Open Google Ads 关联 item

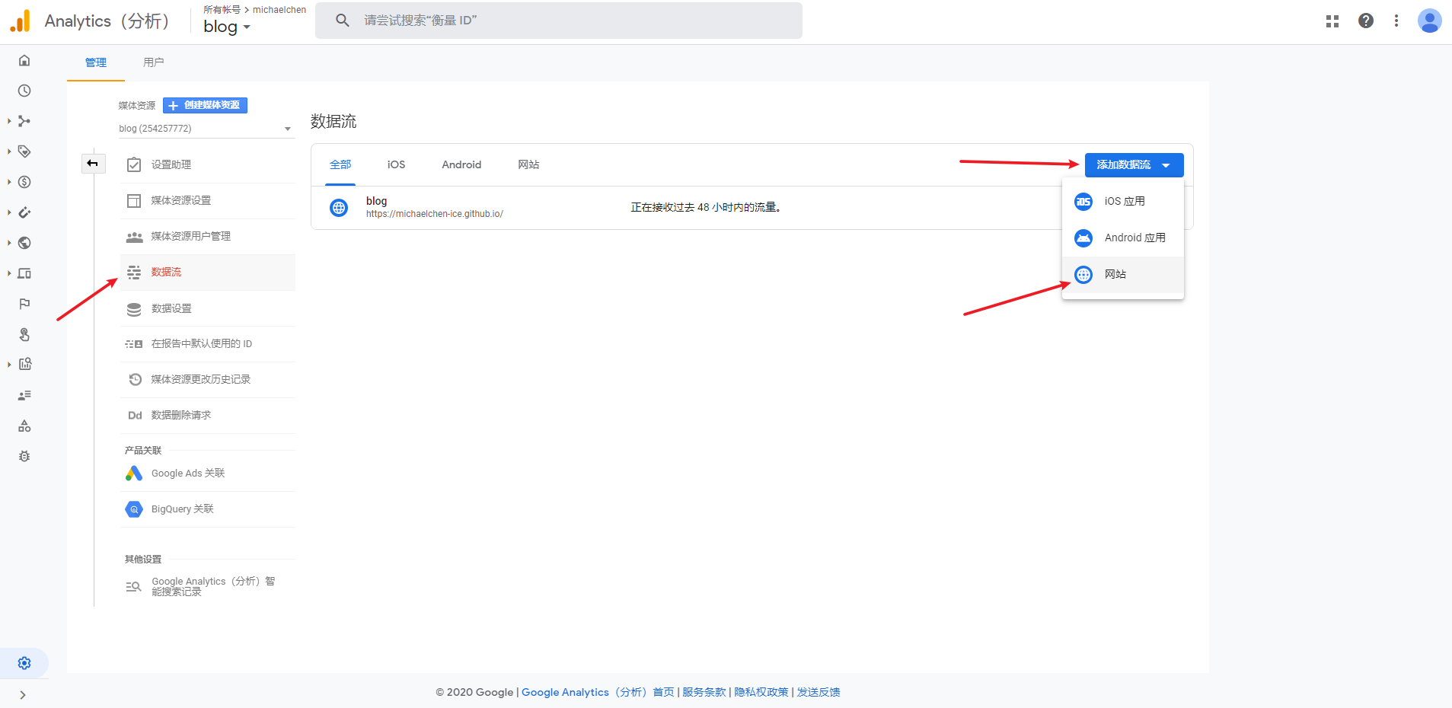pyautogui.click(x=208, y=473)
